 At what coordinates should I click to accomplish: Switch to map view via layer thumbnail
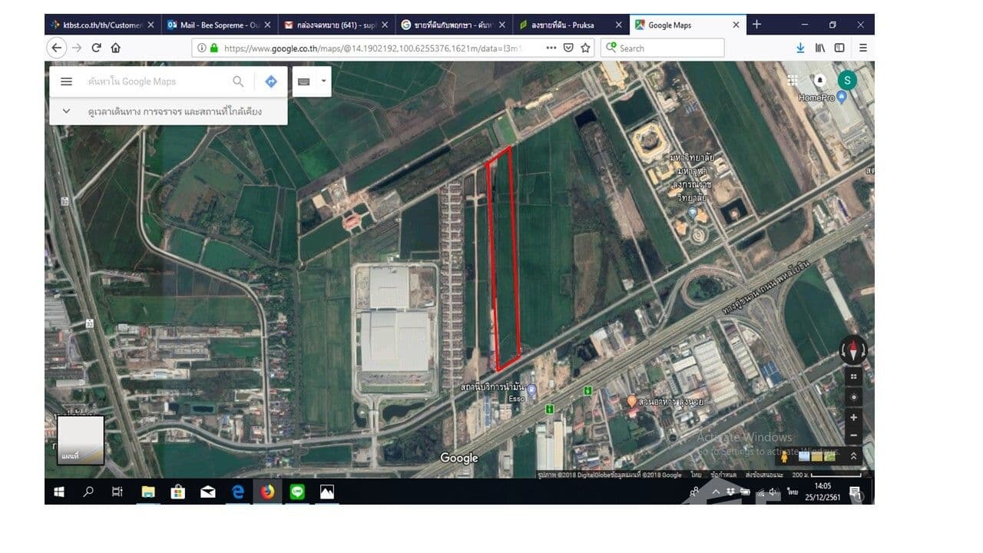coord(81,440)
